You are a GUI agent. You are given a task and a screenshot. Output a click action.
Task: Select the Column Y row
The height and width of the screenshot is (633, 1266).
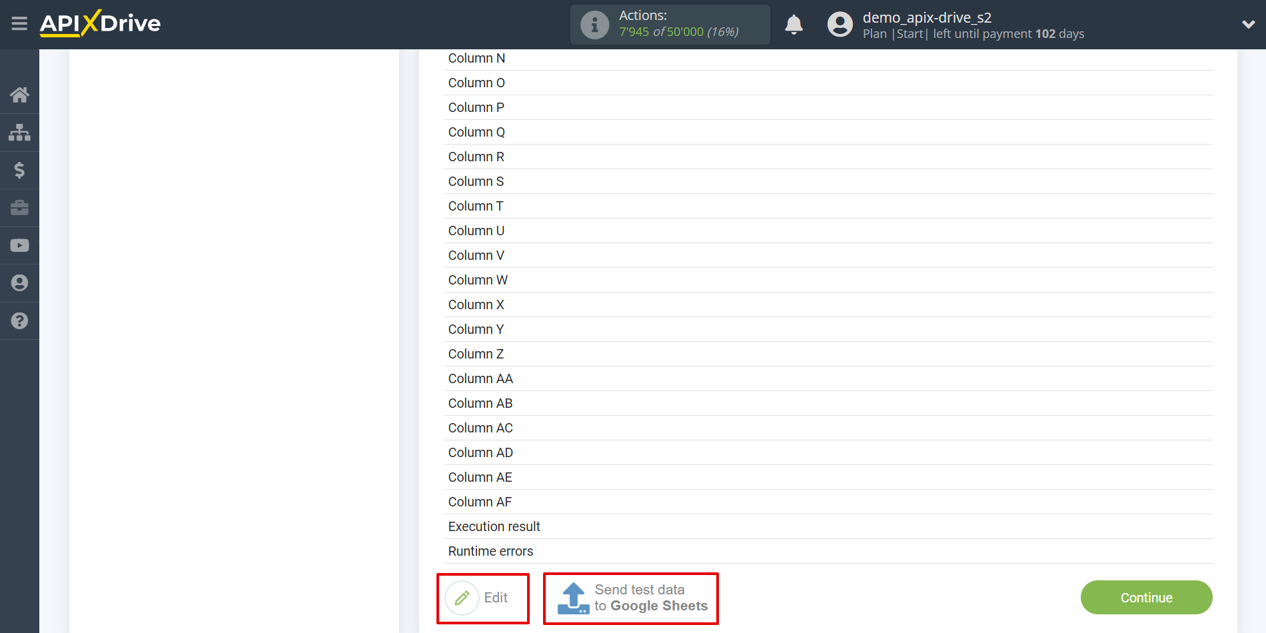[828, 330]
